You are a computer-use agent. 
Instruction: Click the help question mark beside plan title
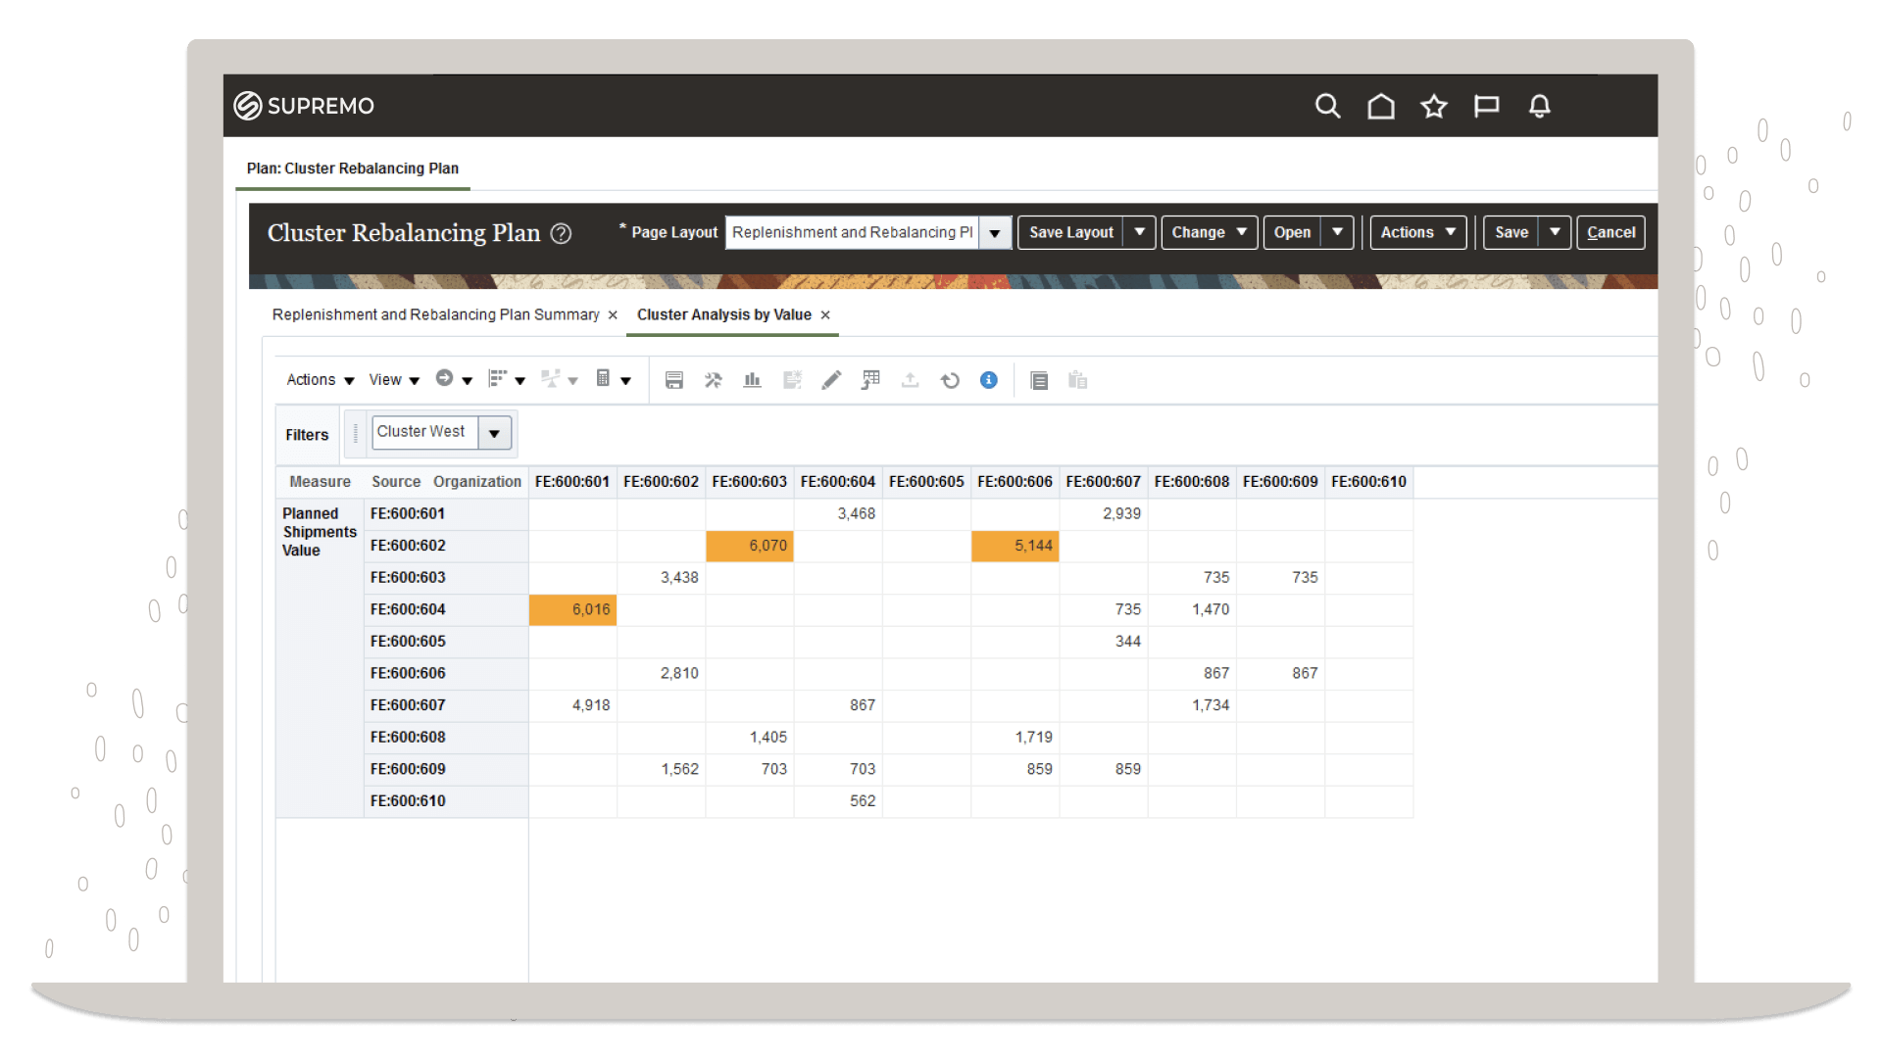(561, 233)
